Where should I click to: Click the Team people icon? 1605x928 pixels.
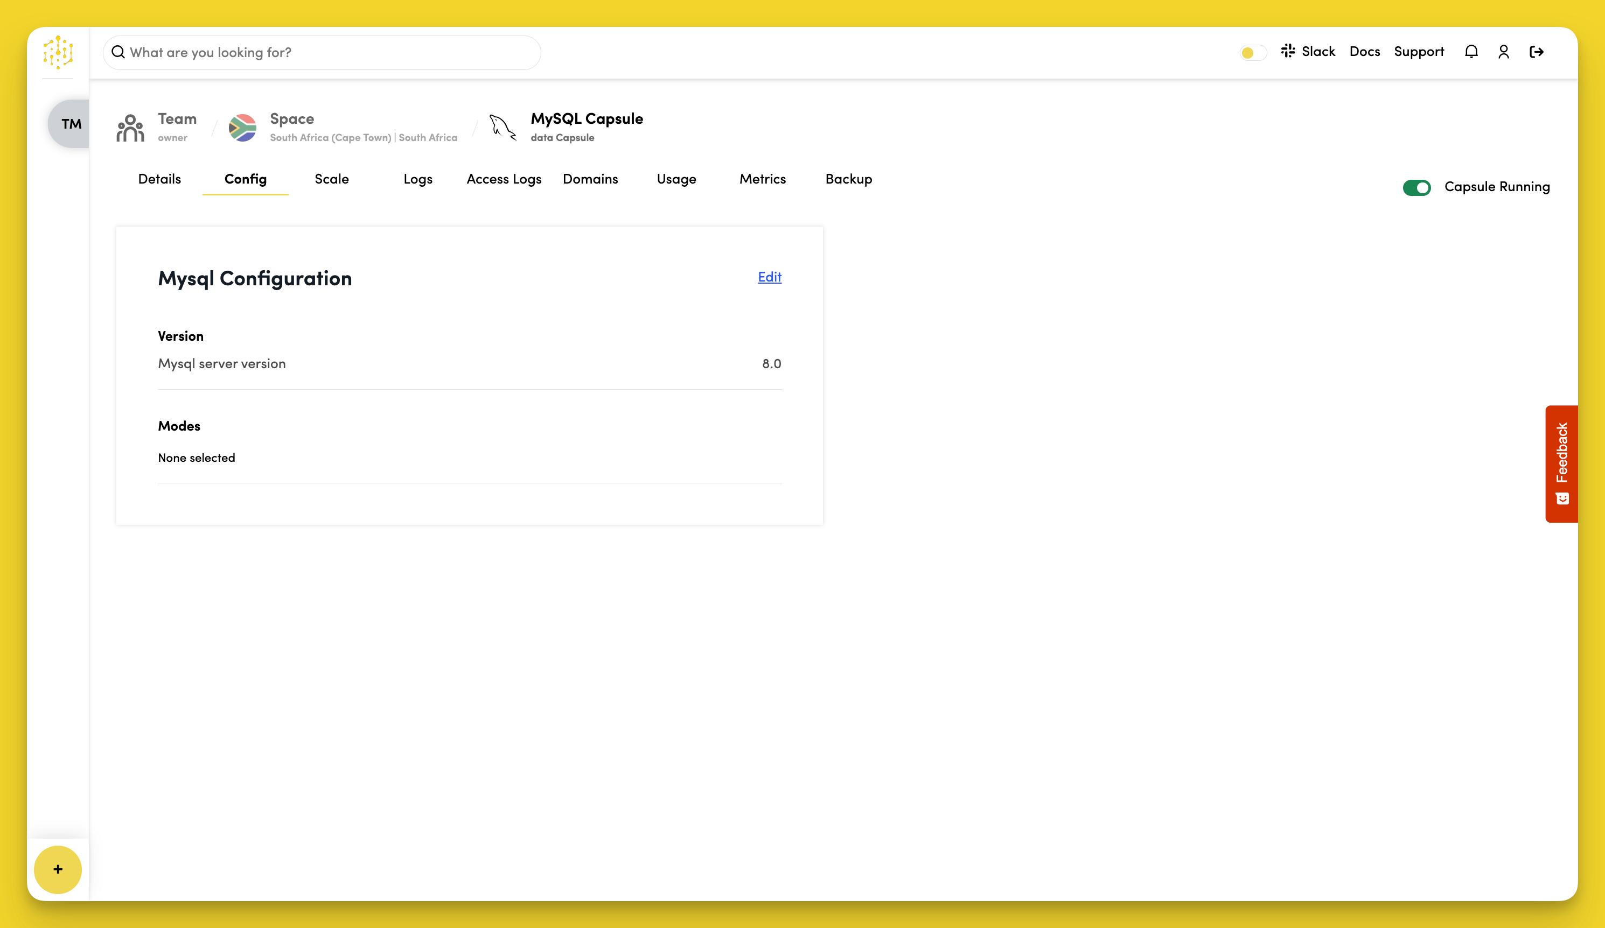tap(130, 127)
